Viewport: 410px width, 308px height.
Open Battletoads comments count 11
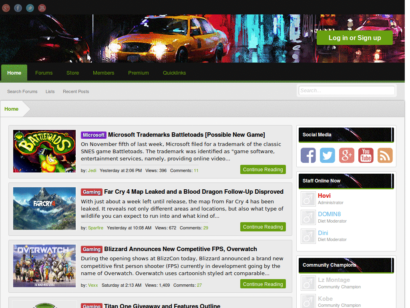point(196,170)
